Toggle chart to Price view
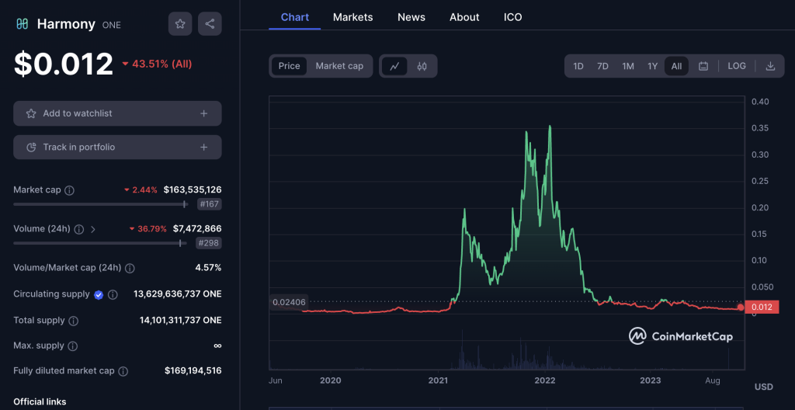Viewport: 795px width, 410px height. point(289,66)
